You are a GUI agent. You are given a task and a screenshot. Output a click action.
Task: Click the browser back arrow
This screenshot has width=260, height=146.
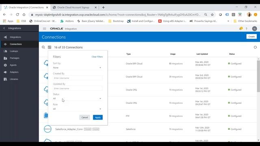(x=4, y=15)
